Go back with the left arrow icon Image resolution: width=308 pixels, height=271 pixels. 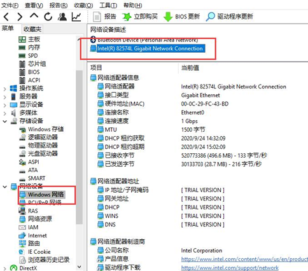coord(6,17)
